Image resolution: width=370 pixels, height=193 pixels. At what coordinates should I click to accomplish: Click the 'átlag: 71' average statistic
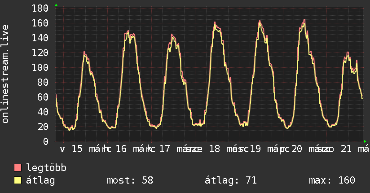tap(231, 180)
